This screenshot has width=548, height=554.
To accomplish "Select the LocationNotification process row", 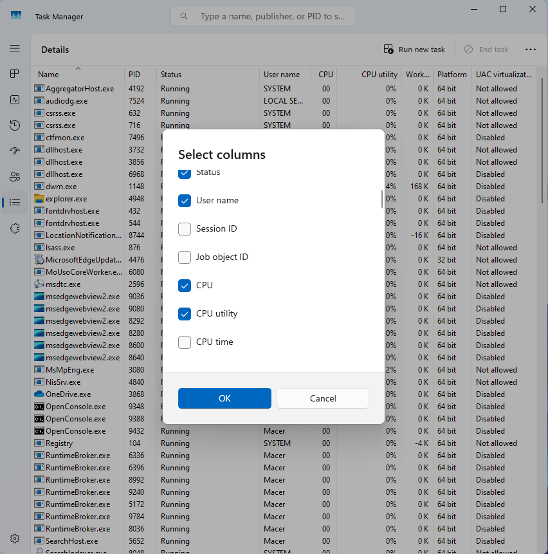I will pyautogui.click(x=284, y=235).
